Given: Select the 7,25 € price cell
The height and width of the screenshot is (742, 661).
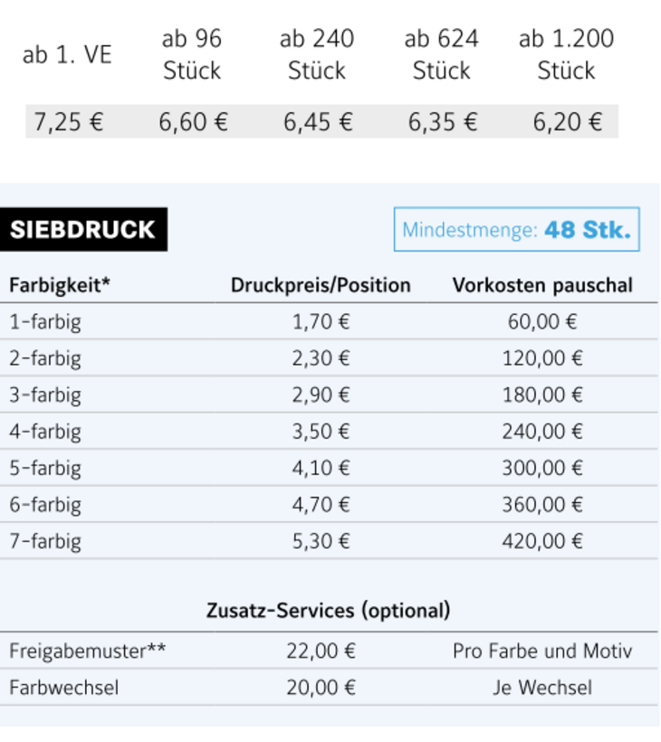Looking at the screenshot, I should pos(69,122).
